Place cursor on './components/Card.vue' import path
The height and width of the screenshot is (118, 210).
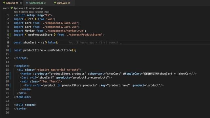59,23
